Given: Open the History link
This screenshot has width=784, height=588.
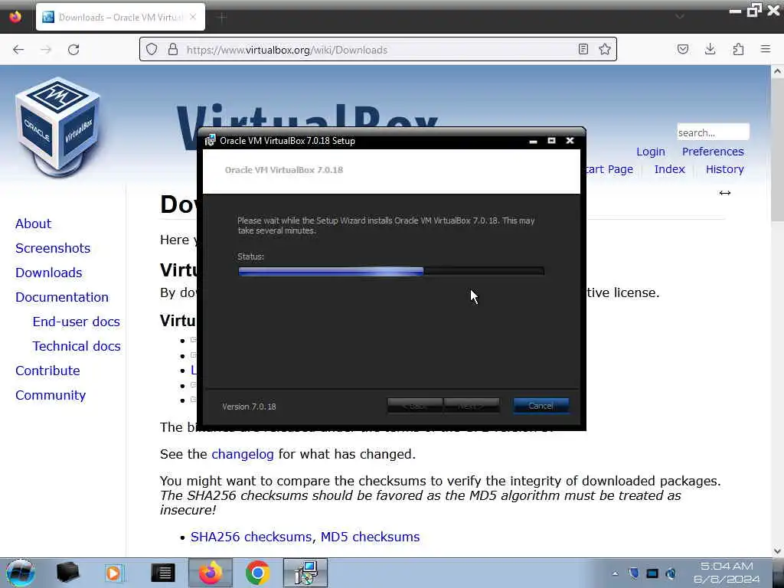Looking at the screenshot, I should [x=724, y=169].
